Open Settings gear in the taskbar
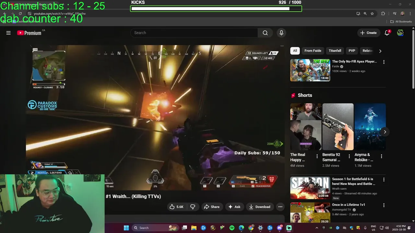The width and height of the screenshot is (415, 233). (260, 228)
